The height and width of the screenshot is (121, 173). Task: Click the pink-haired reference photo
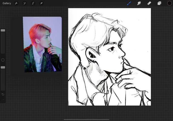click(42, 44)
